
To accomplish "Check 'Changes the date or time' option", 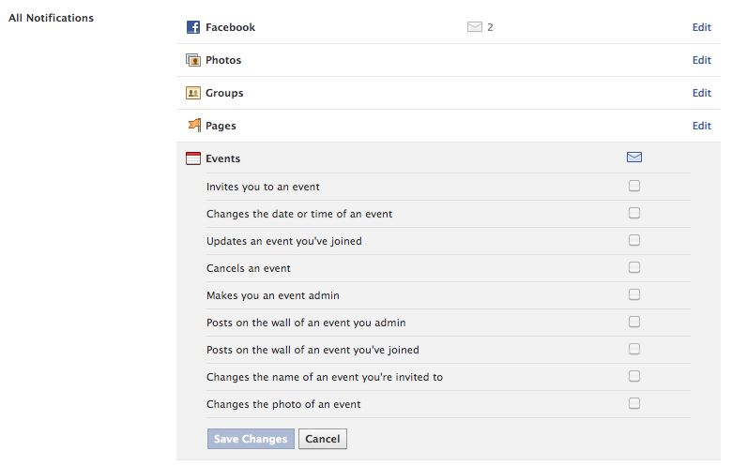I will 634,213.
